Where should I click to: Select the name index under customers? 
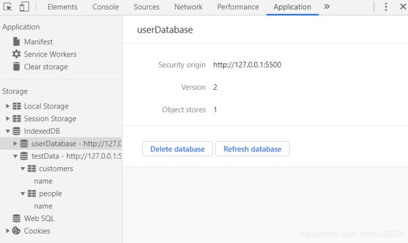(x=43, y=181)
